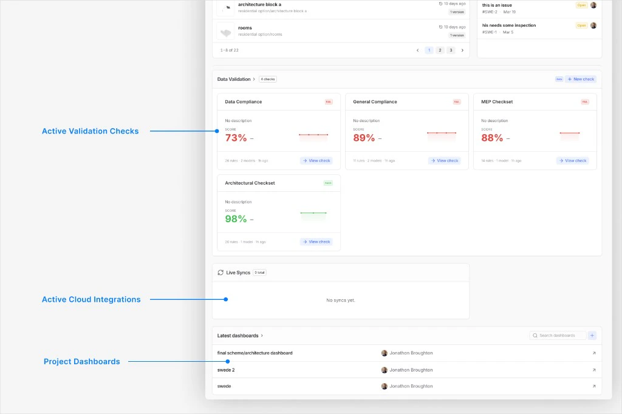Screen dimensions: 622x414
Task: Open the architecture block a model thumbnail
Action: pos(225,7)
